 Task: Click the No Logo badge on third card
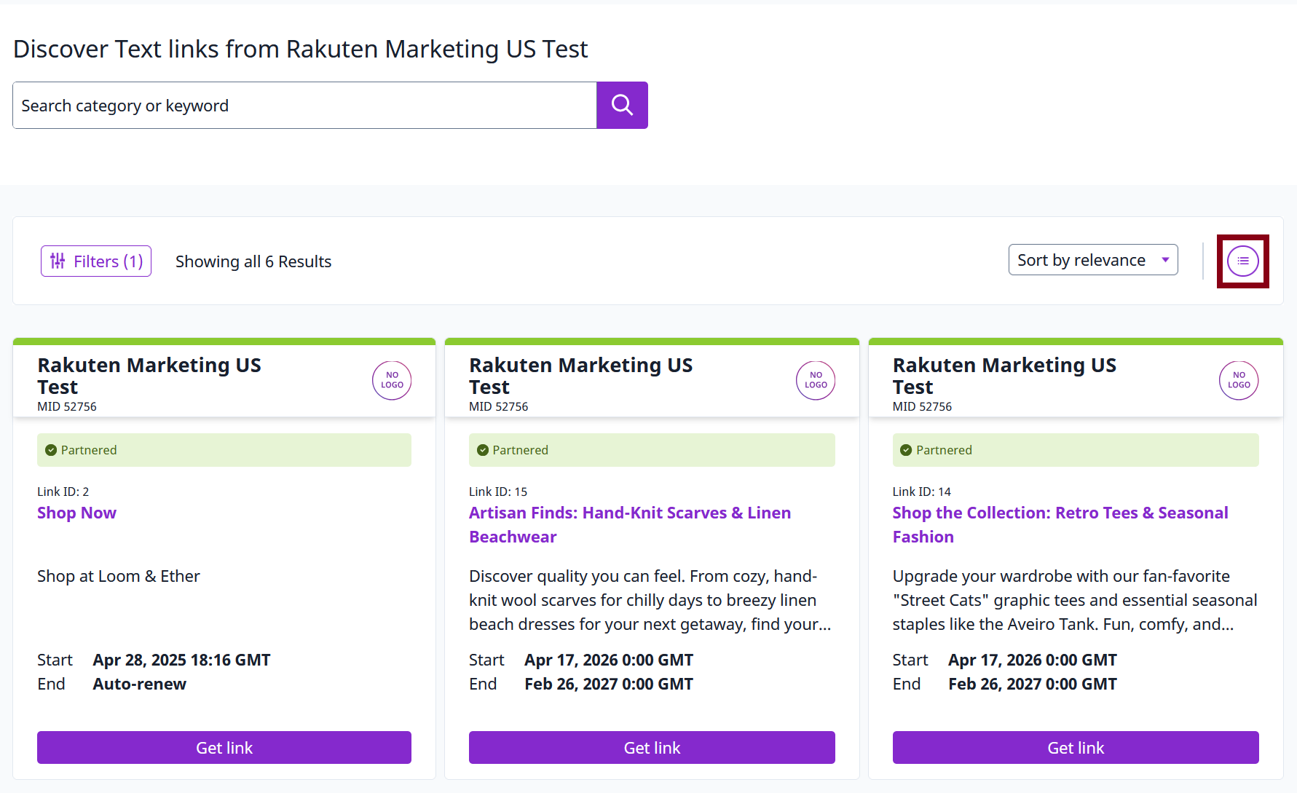click(1239, 380)
